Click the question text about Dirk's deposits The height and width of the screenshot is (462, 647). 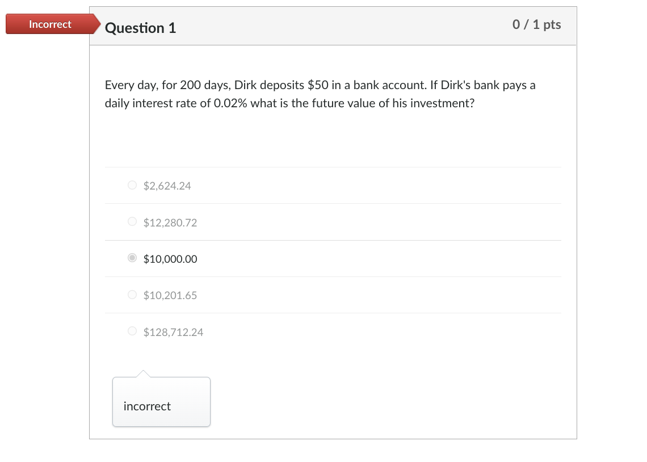point(320,94)
